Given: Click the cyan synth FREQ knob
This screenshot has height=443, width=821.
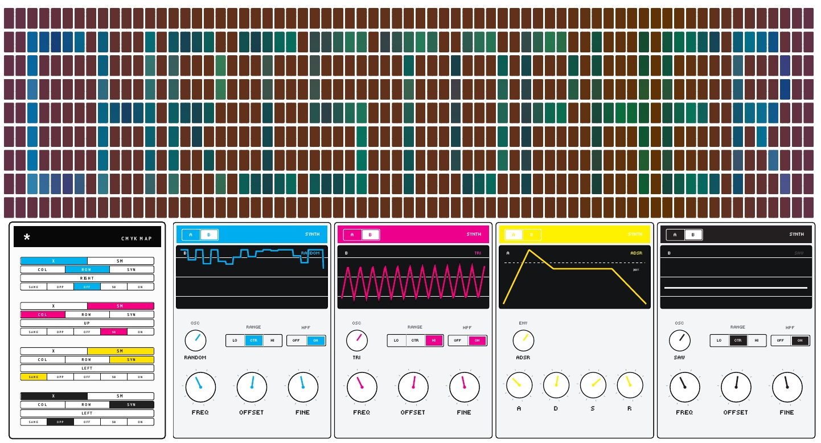Looking at the screenshot, I should tap(200, 387).
